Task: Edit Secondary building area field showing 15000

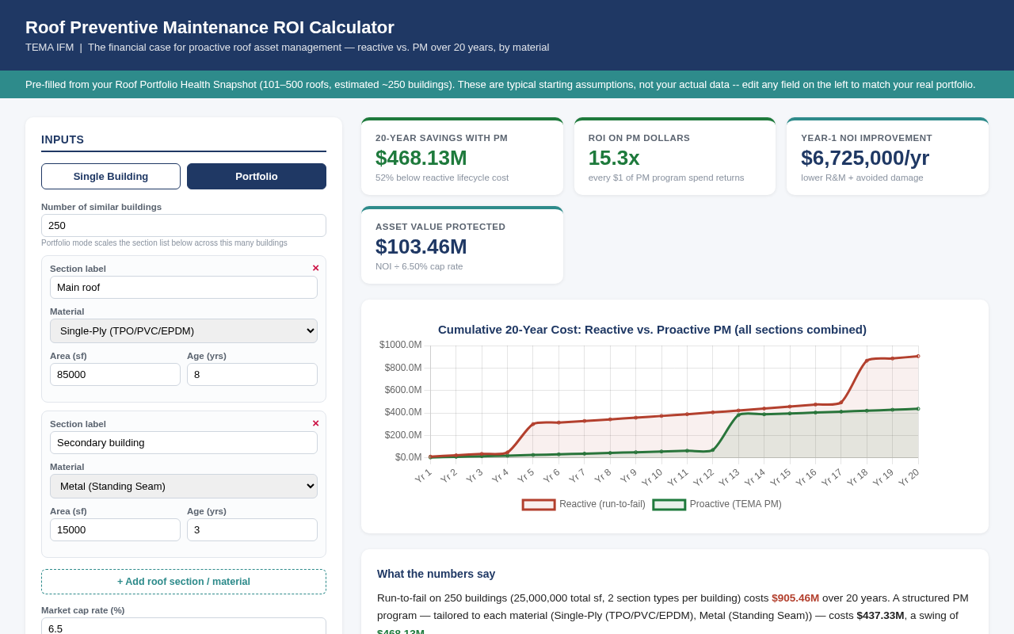Action: click(115, 529)
